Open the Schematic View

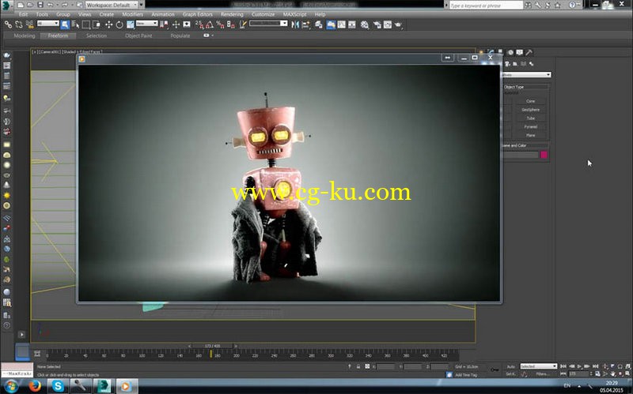352,24
